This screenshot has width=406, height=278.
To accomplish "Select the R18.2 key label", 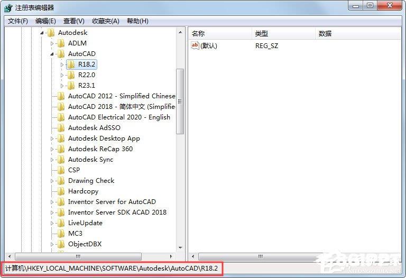I will (x=87, y=64).
